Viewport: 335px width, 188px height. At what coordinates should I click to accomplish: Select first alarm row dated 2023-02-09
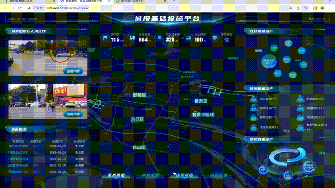(47, 146)
